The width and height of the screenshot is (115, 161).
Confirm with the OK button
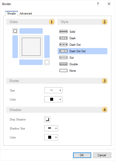coord(82,155)
